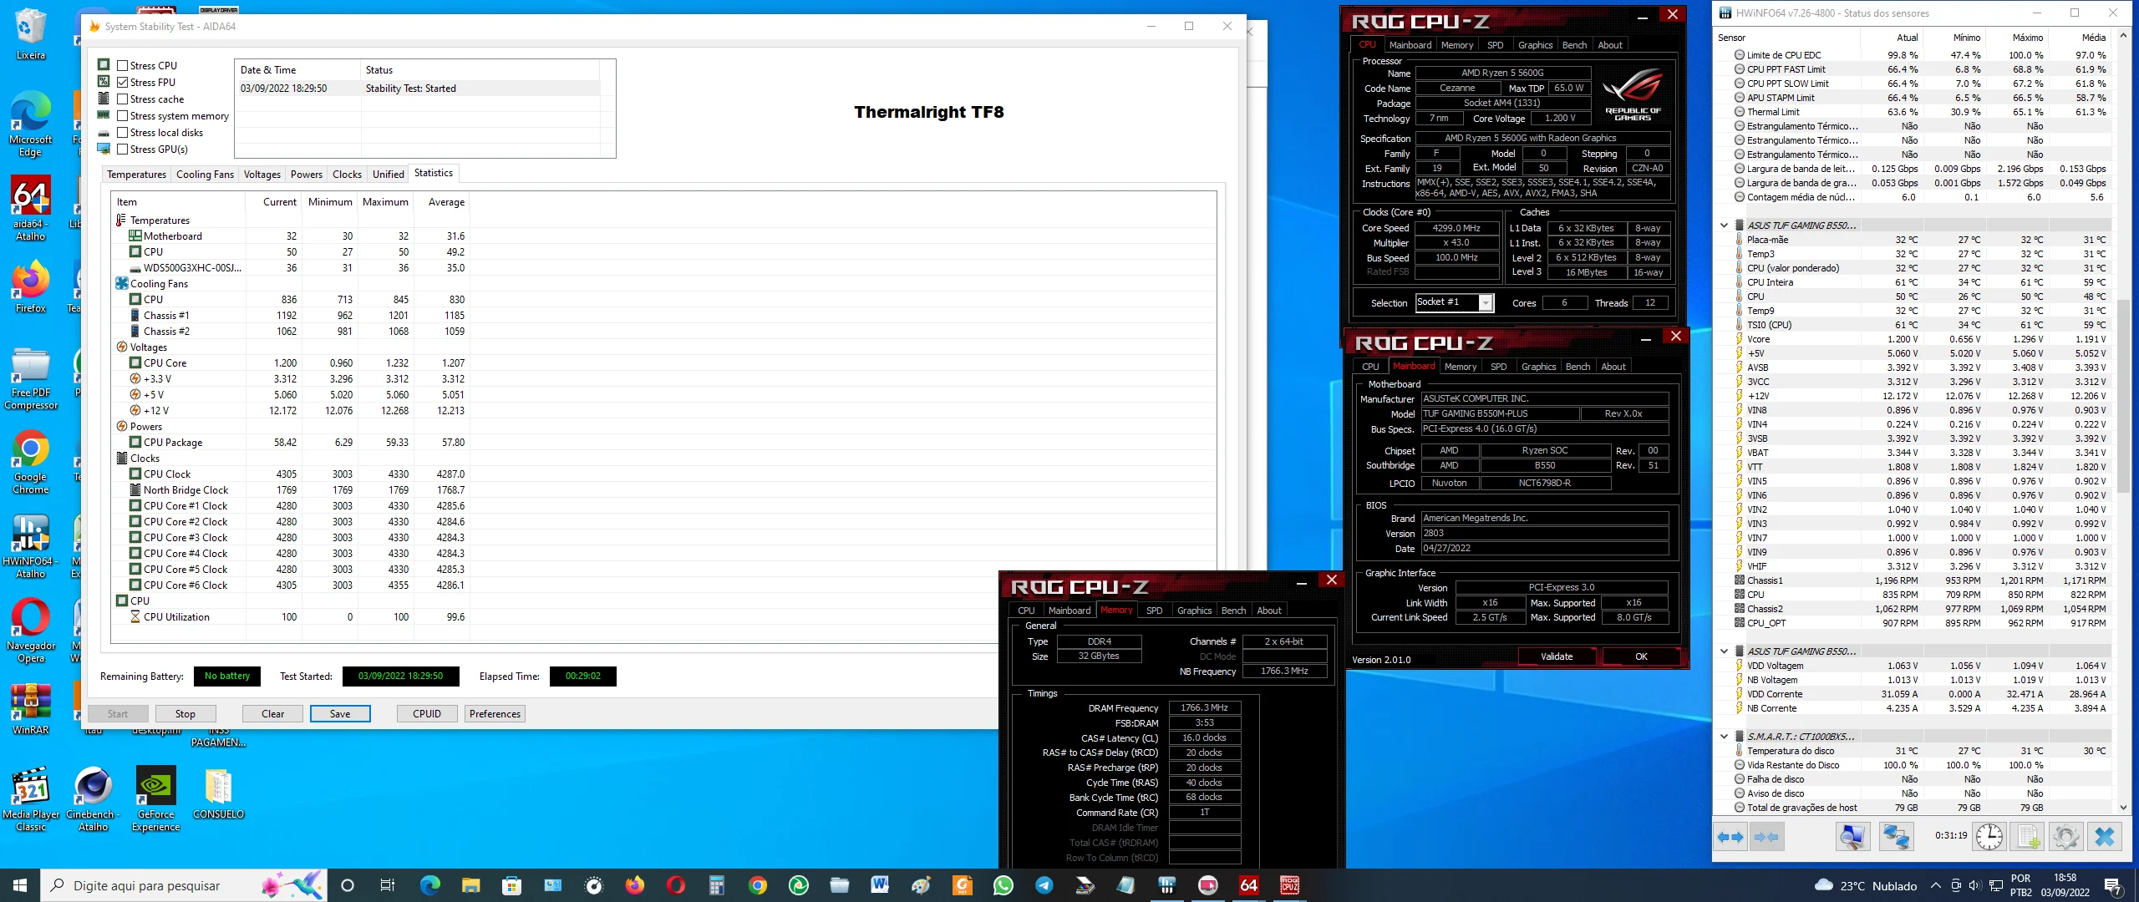The height and width of the screenshot is (902, 2139).
Task: Enable the Stress CPU checkbox
Action: point(123,65)
